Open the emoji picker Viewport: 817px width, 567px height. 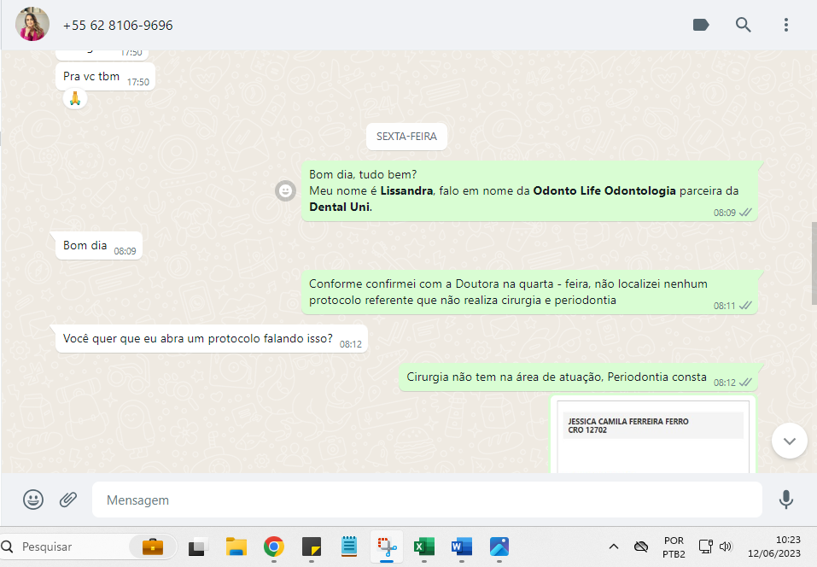point(33,500)
